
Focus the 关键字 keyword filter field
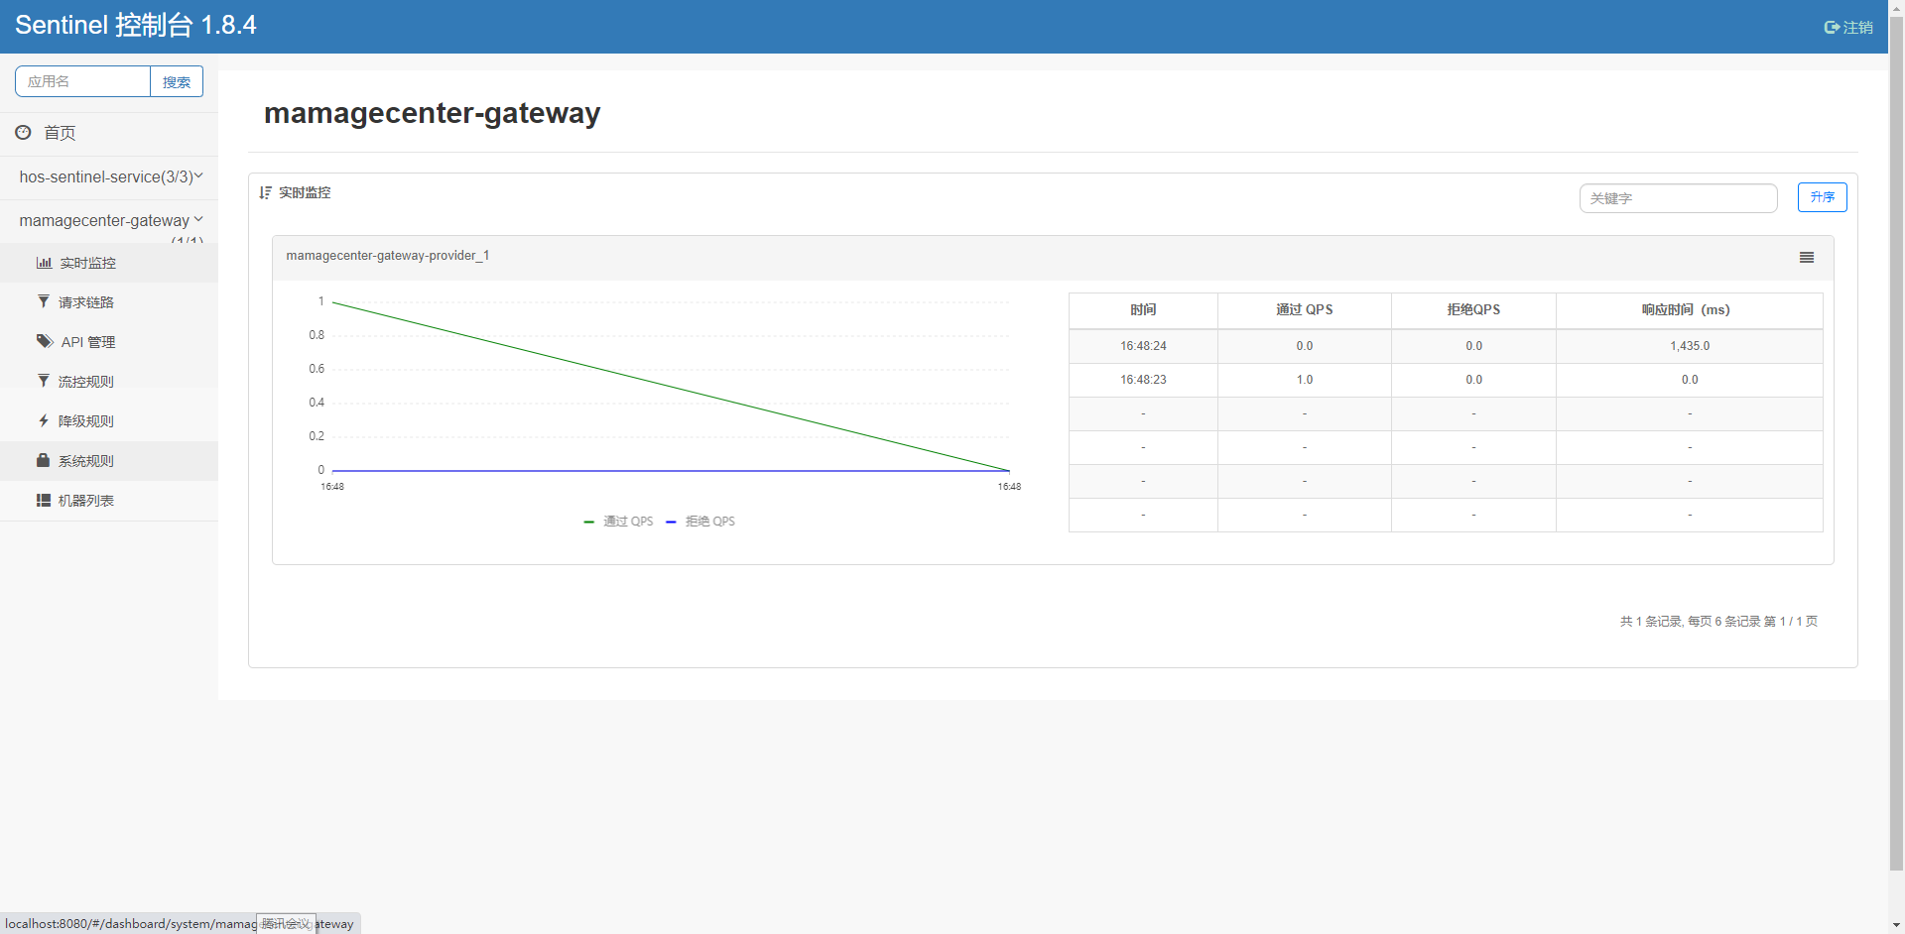(x=1678, y=198)
